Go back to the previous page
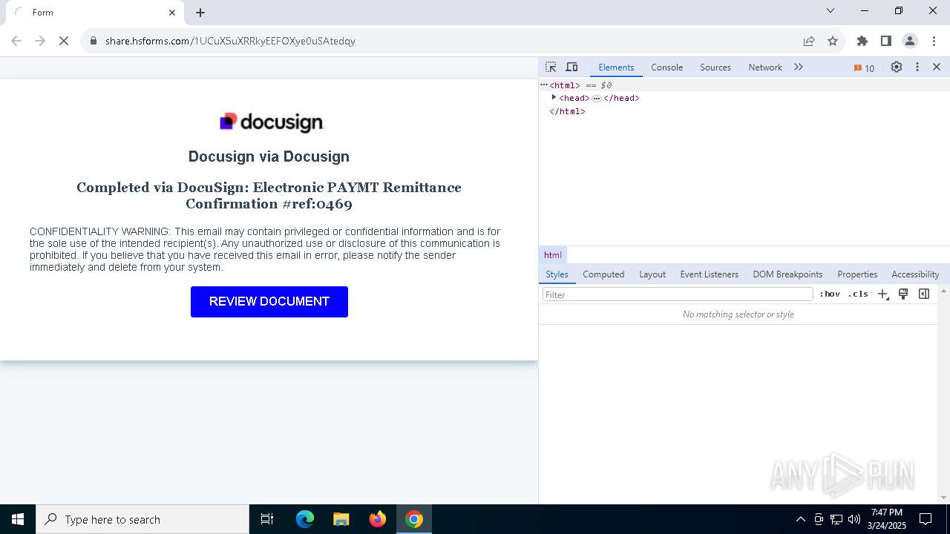Viewport: 950px width, 534px height. tap(16, 41)
